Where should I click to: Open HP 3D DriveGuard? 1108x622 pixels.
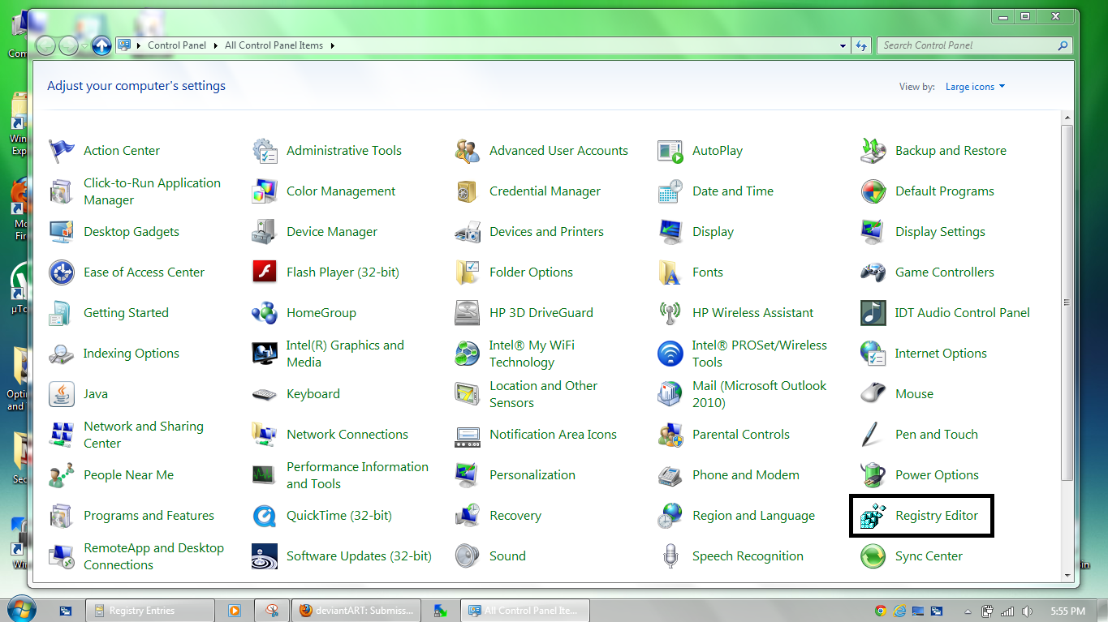tap(541, 312)
